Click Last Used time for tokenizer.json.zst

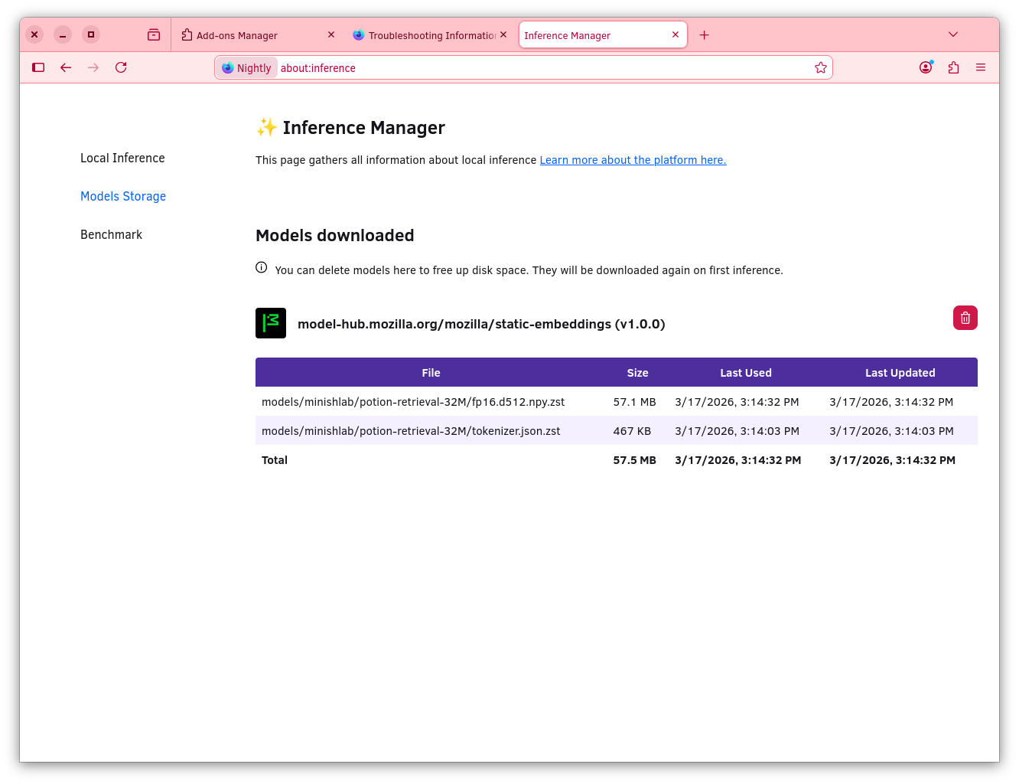[737, 431]
